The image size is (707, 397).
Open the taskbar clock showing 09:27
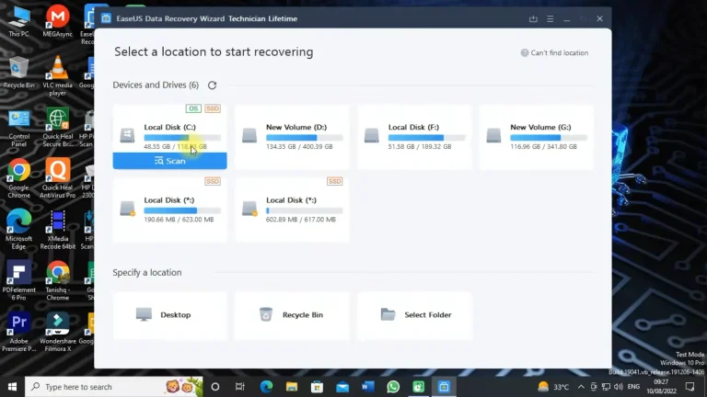coord(661,387)
